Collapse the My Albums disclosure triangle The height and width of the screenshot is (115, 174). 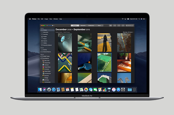point(40,58)
